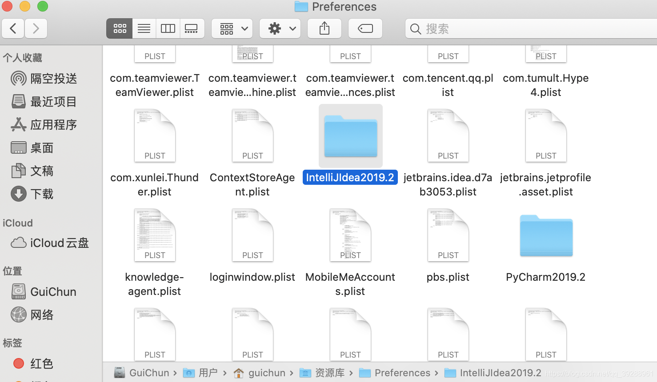Click the 个人收藏 sidebar section header
The image size is (657, 382).
click(22, 58)
